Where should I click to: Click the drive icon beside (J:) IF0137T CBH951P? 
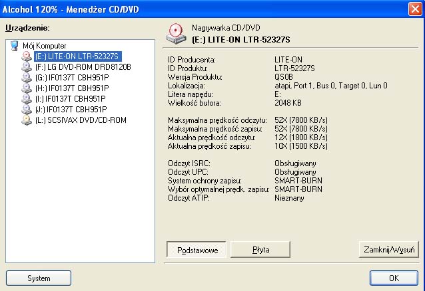[x=27, y=109]
